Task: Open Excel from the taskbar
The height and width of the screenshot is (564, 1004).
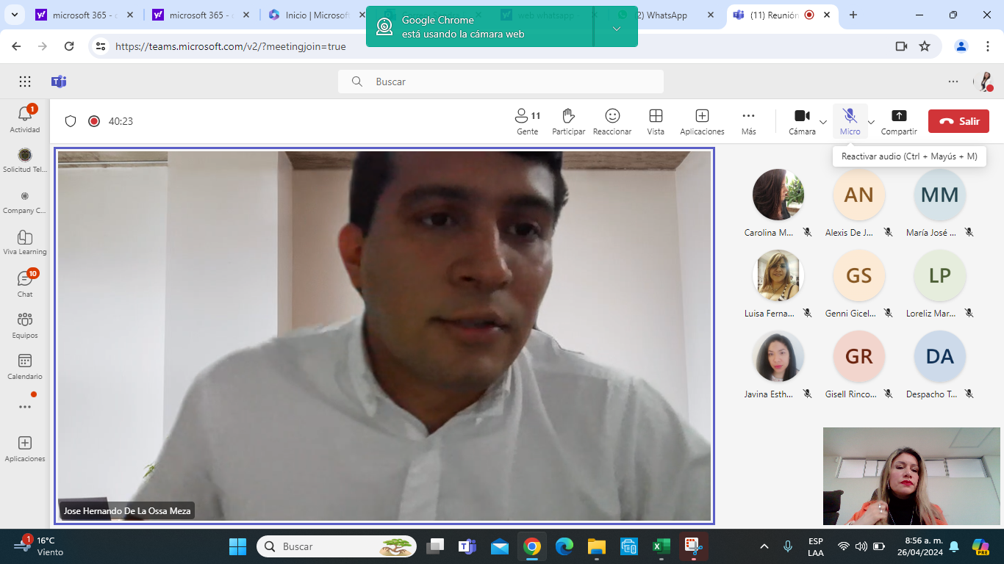Action: [661, 546]
